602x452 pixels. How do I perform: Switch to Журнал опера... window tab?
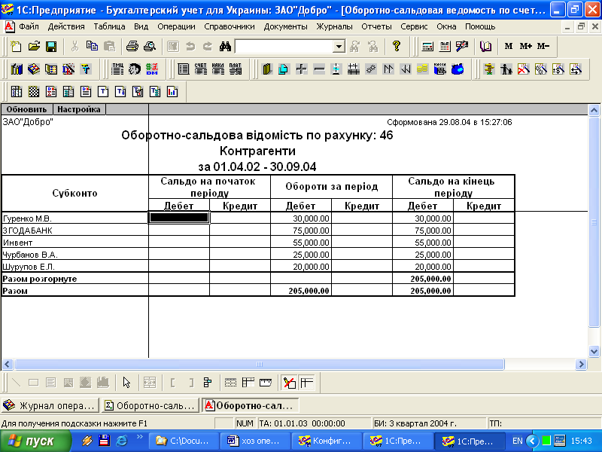50,405
